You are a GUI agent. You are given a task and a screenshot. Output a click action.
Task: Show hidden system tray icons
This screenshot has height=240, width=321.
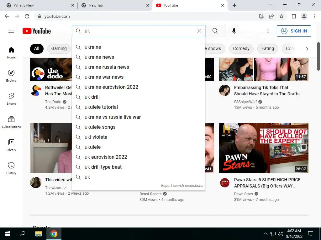265,234
